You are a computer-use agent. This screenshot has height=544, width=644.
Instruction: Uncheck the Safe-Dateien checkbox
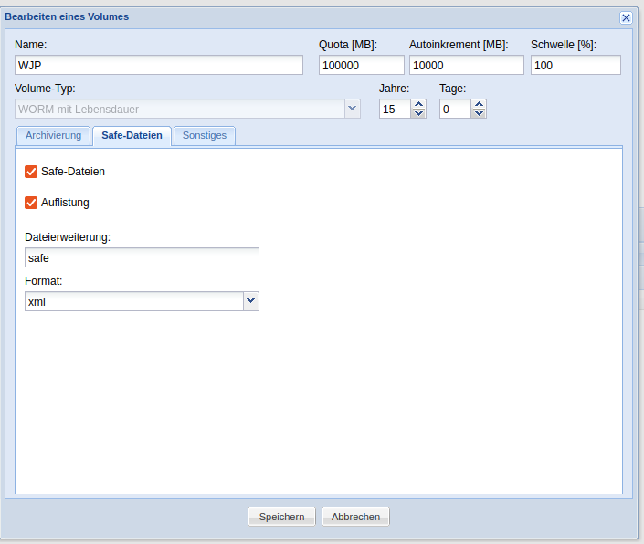click(31, 172)
